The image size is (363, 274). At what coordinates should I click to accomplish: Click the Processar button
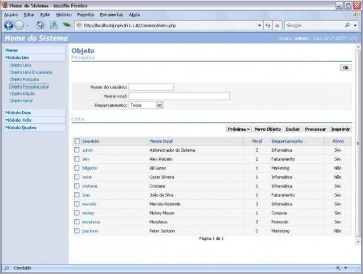[x=315, y=129]
